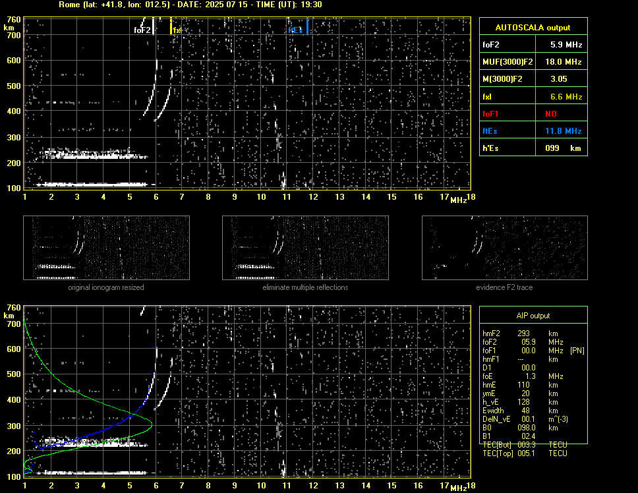Select the Ewidth '48' value
This screenshot has height=493, width=638.
(x=526, y=411)
